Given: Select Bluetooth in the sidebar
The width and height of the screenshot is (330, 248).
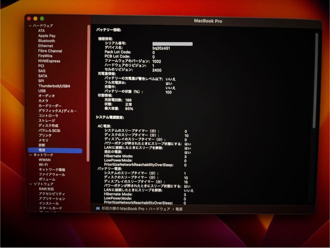Looking at the screenshot, I should click(x=46, y=41).
